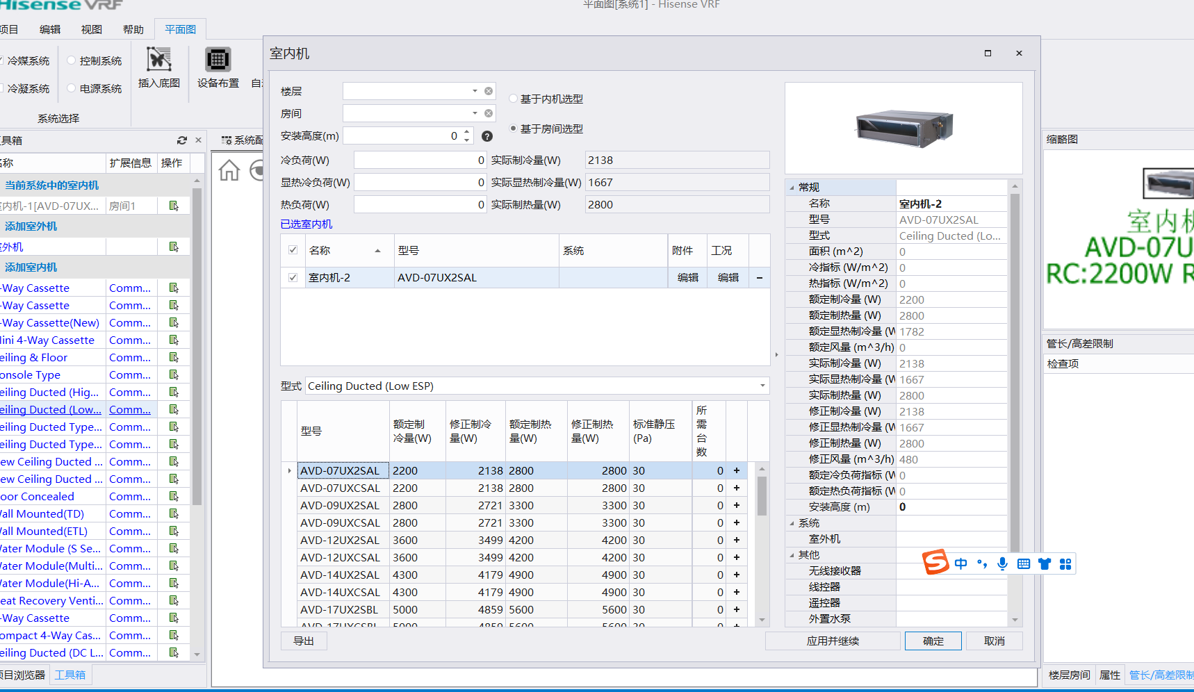Add AVD-07UX2SAL with its plus icon

[737, 470]
